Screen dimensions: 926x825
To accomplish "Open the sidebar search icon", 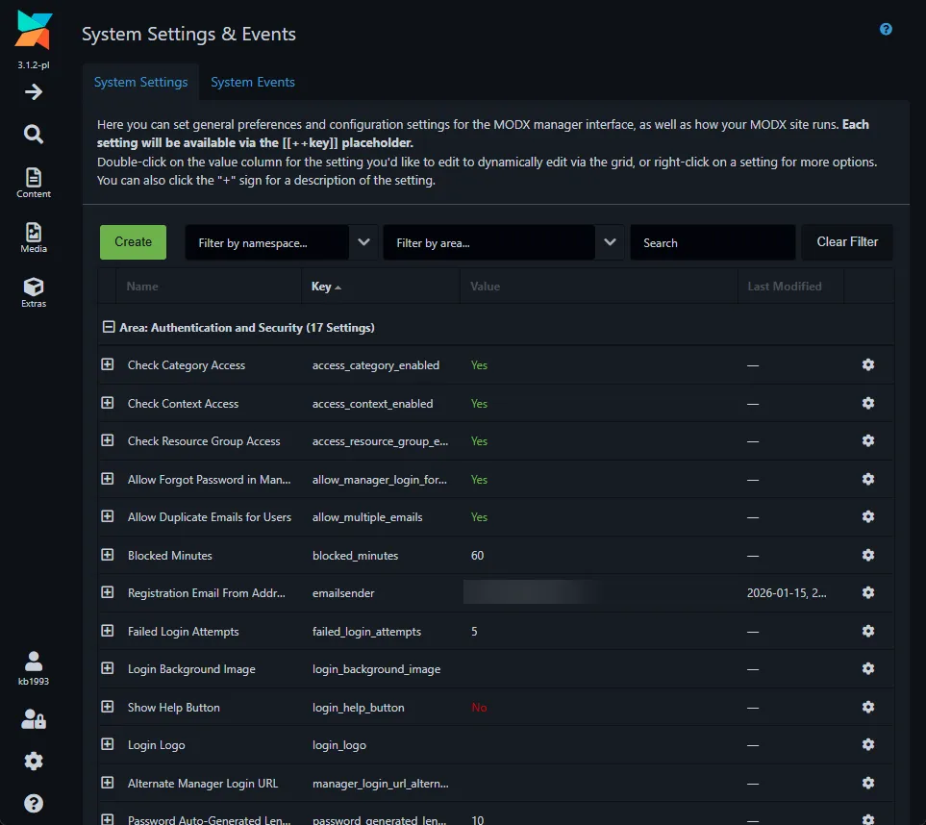I will tap(33, 135).
